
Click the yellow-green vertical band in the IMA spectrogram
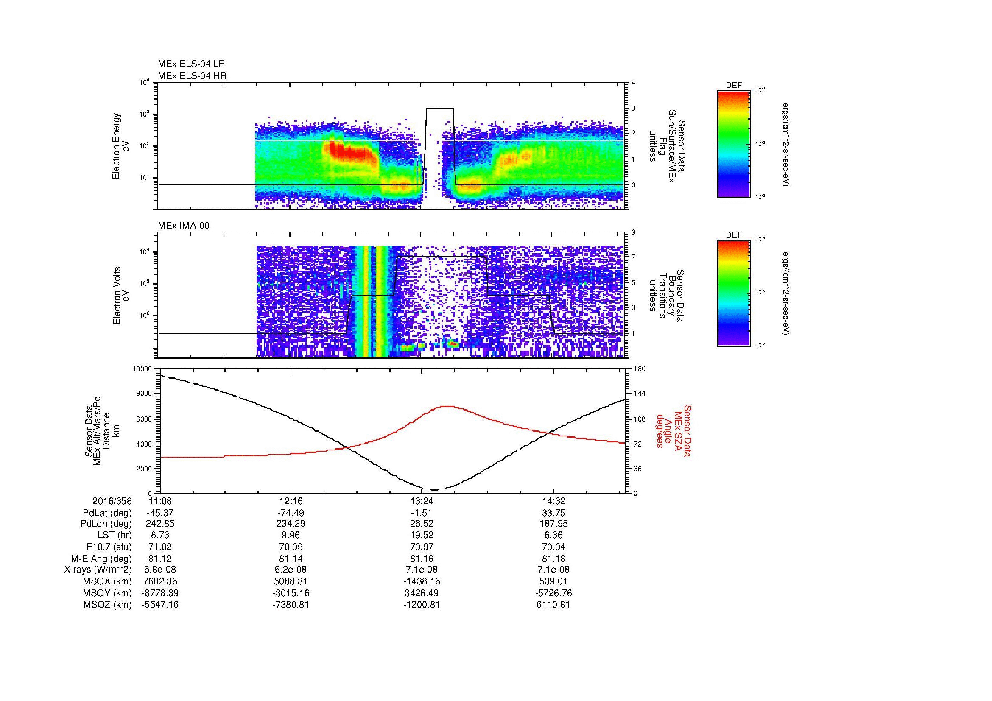click(x=372, y=302)
